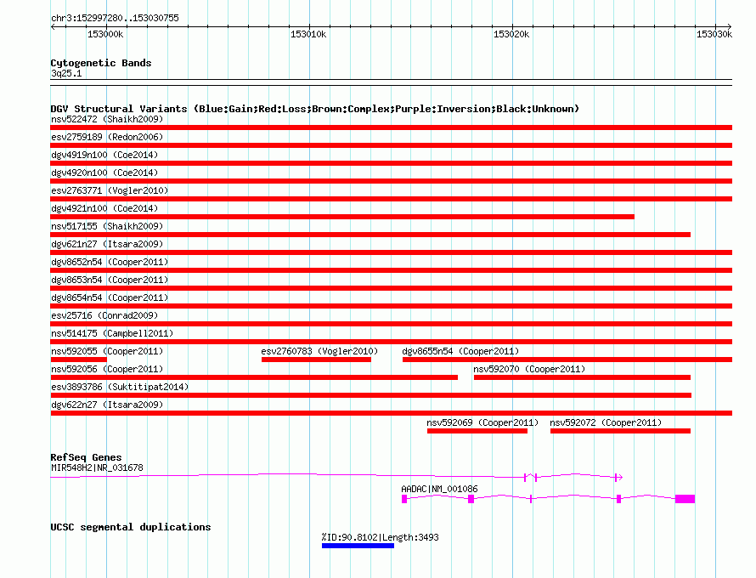The image size is (756, 578).
Task: Click red bar under nsv592055 label
Action: 79,360
